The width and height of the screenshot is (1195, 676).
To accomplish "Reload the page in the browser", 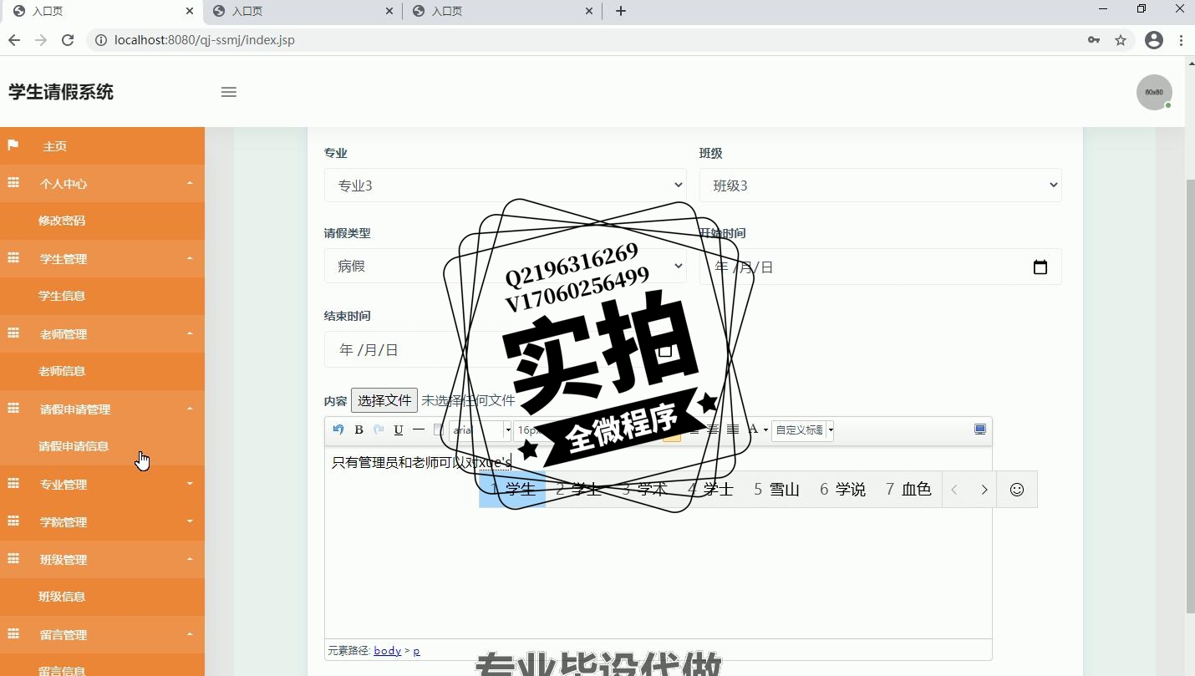I will click(69, 40).
